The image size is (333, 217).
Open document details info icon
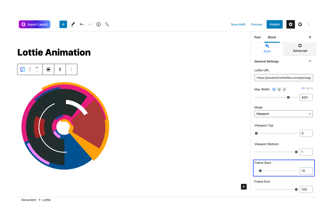coord(99,24)
